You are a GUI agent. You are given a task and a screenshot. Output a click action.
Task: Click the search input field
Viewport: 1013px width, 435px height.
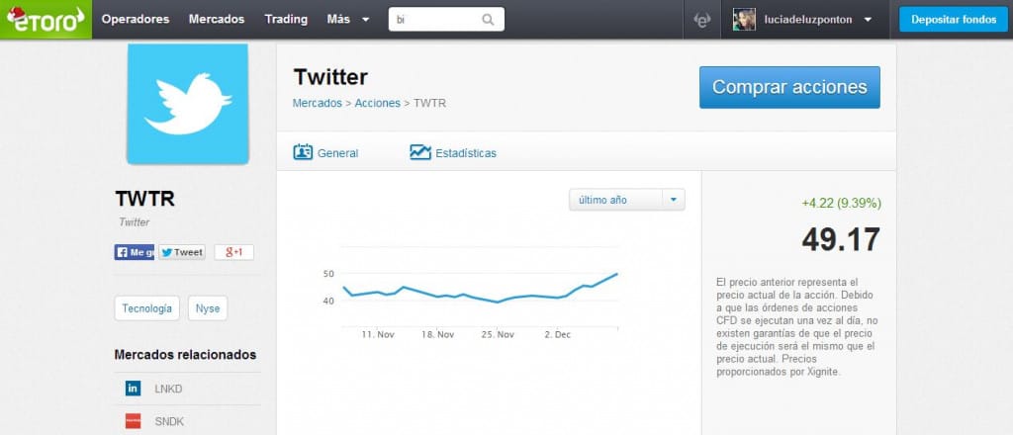436,20
